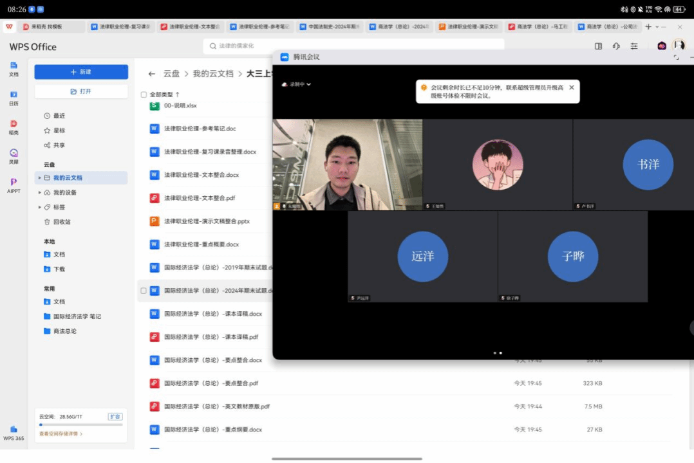The image size is (694, 463).
Task: Open the 稻壳 icon in the rail
Action: tap(14, 127)
